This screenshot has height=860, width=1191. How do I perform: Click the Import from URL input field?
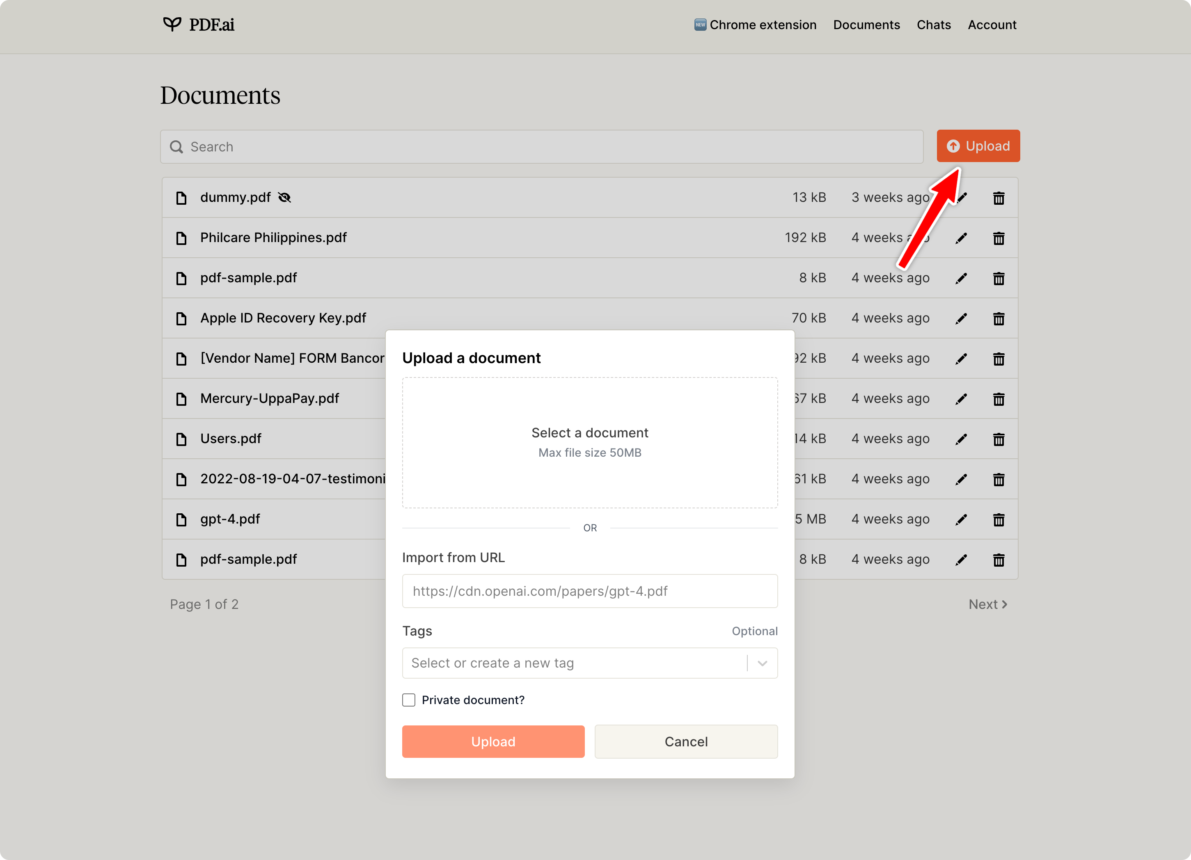(589, 591)
